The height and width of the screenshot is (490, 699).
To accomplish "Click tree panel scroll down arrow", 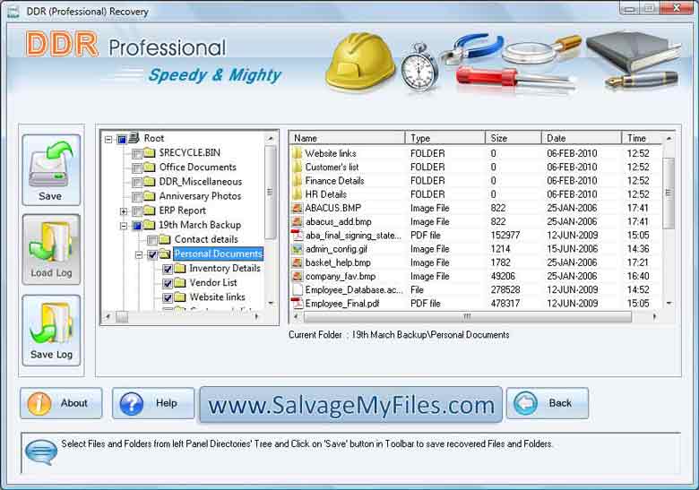I will click(x=270, y=304).
